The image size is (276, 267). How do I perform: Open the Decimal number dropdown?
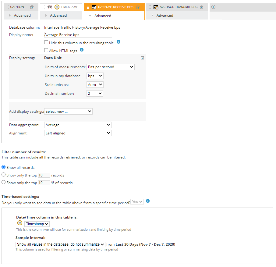[95, 93]
